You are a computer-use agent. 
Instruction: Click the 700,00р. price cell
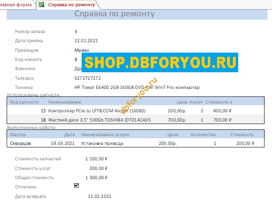coord(177,120)
